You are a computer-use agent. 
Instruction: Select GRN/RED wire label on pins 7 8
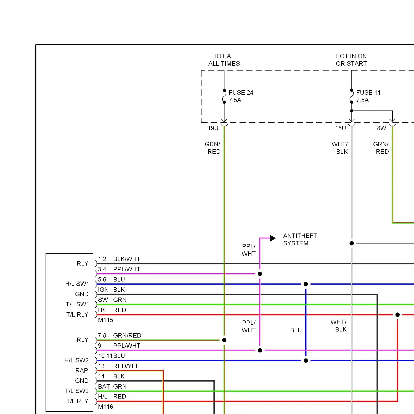127,336
